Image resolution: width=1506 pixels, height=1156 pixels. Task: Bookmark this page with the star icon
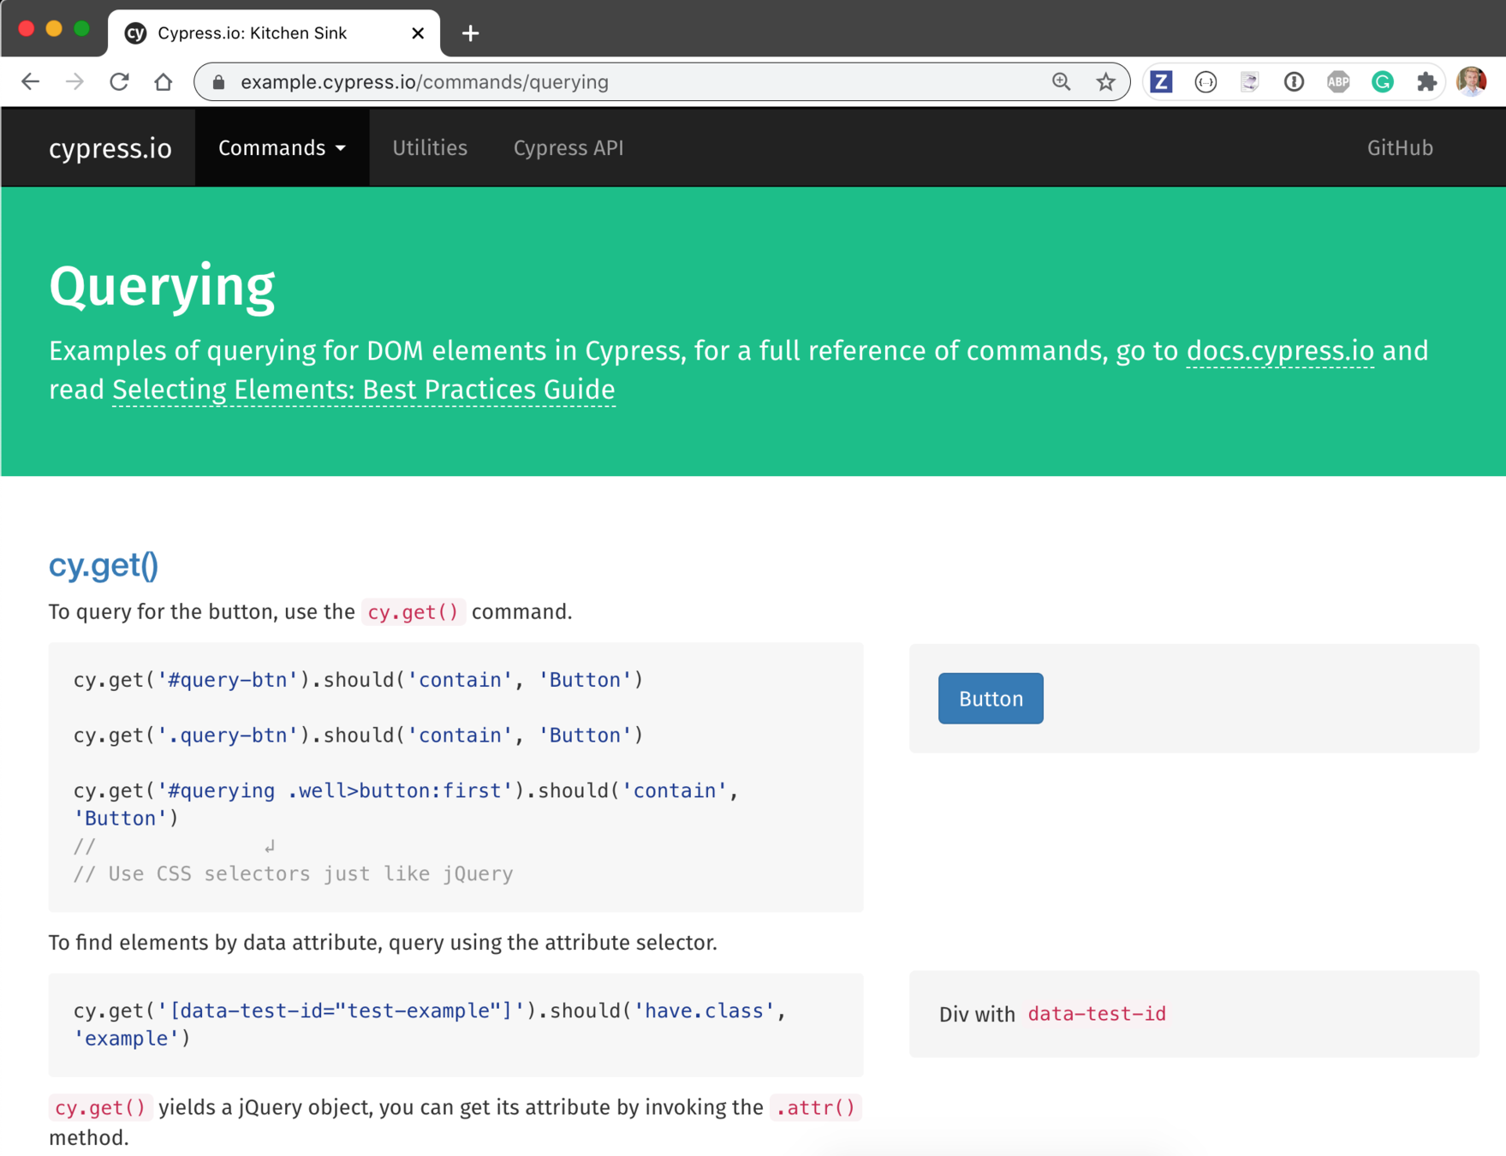tap(1106, 81)
